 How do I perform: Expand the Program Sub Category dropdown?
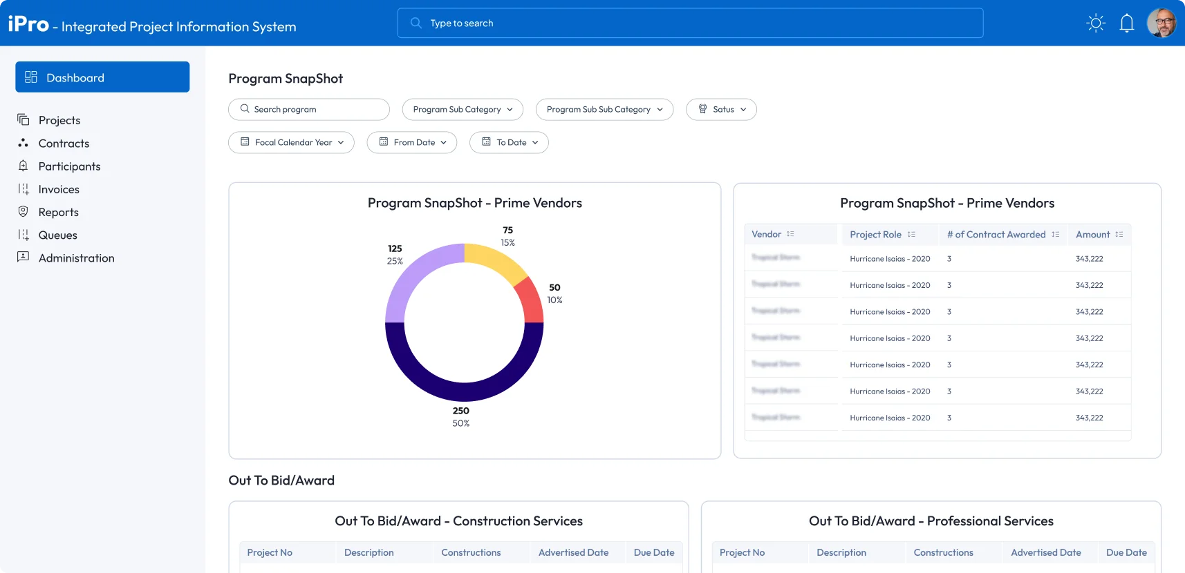(463, 109)
